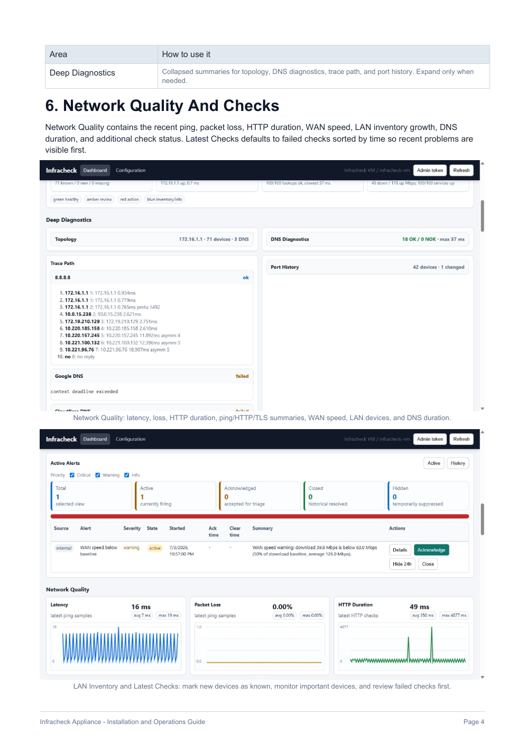Click scroll-up arrow of Deep Diagnostics screenshot
This screenshot has height=742, width=525.
click(x=482, y=163)
